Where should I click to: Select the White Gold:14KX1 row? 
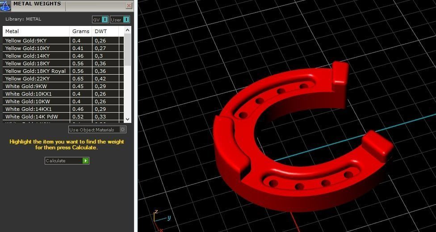pos(63,109)
